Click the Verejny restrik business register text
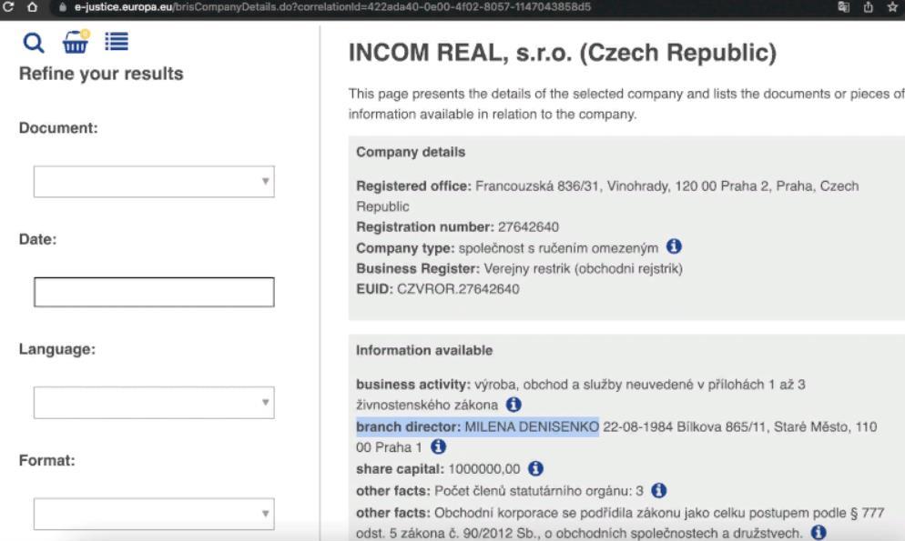Screen dimensions: 905x541 click(x=583, y=268)
